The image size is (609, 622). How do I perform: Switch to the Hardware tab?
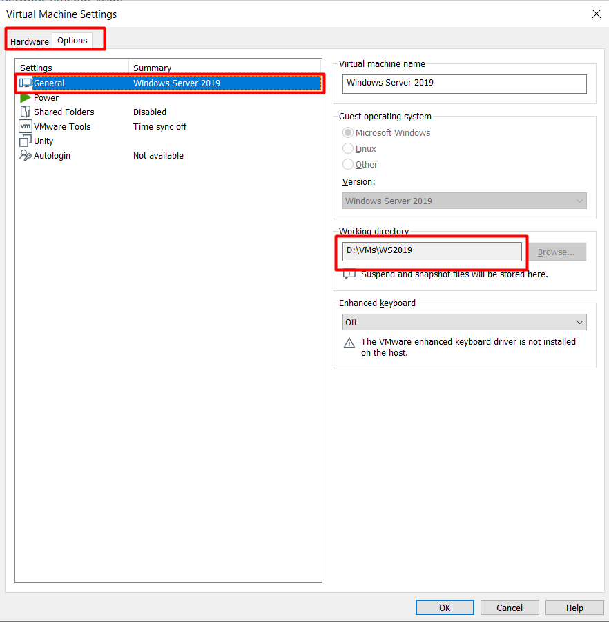pos(30,41)
